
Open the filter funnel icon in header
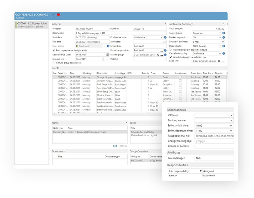[x=53, y=15]
